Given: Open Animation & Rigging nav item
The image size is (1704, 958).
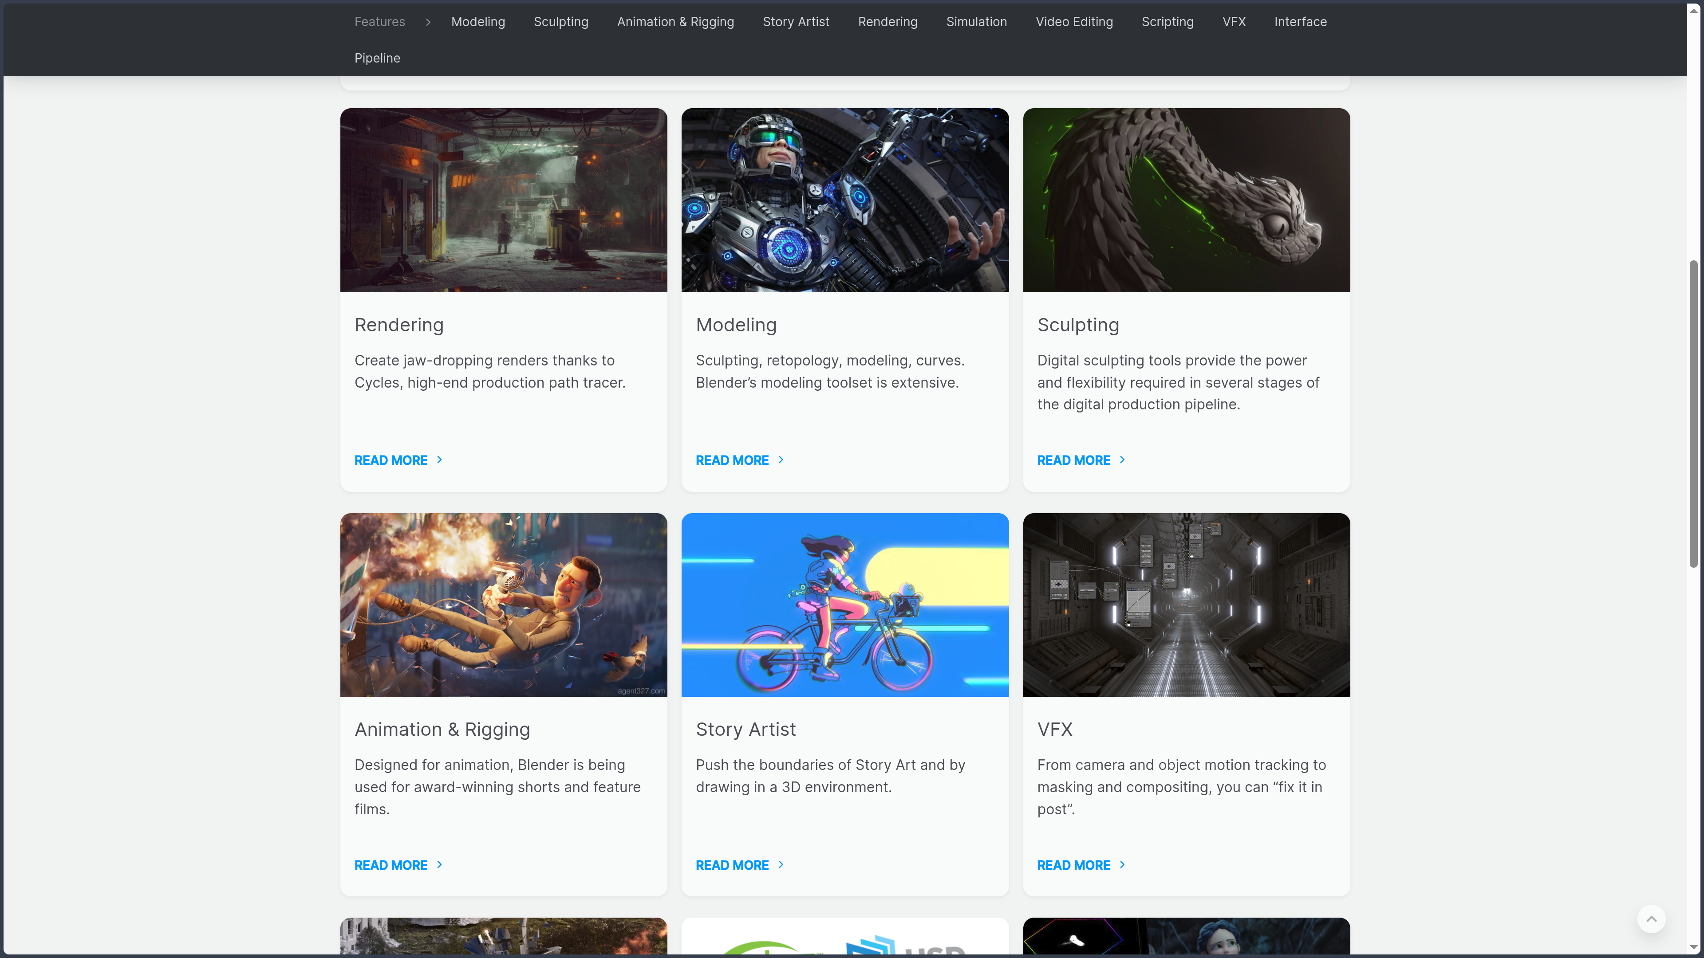Looking at the screenshot, I should (675, 22).
